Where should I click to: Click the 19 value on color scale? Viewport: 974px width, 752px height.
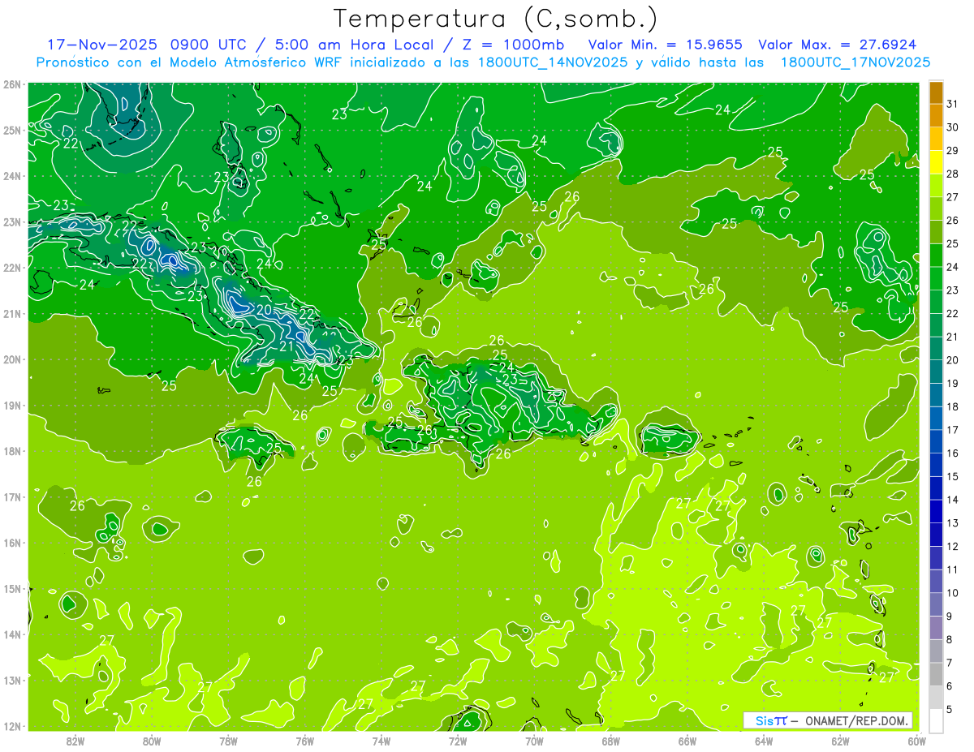click(952, 383)
